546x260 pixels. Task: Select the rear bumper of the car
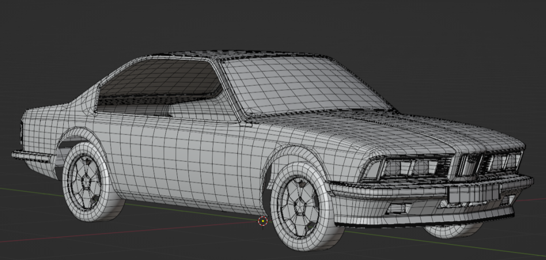(32, 156)
